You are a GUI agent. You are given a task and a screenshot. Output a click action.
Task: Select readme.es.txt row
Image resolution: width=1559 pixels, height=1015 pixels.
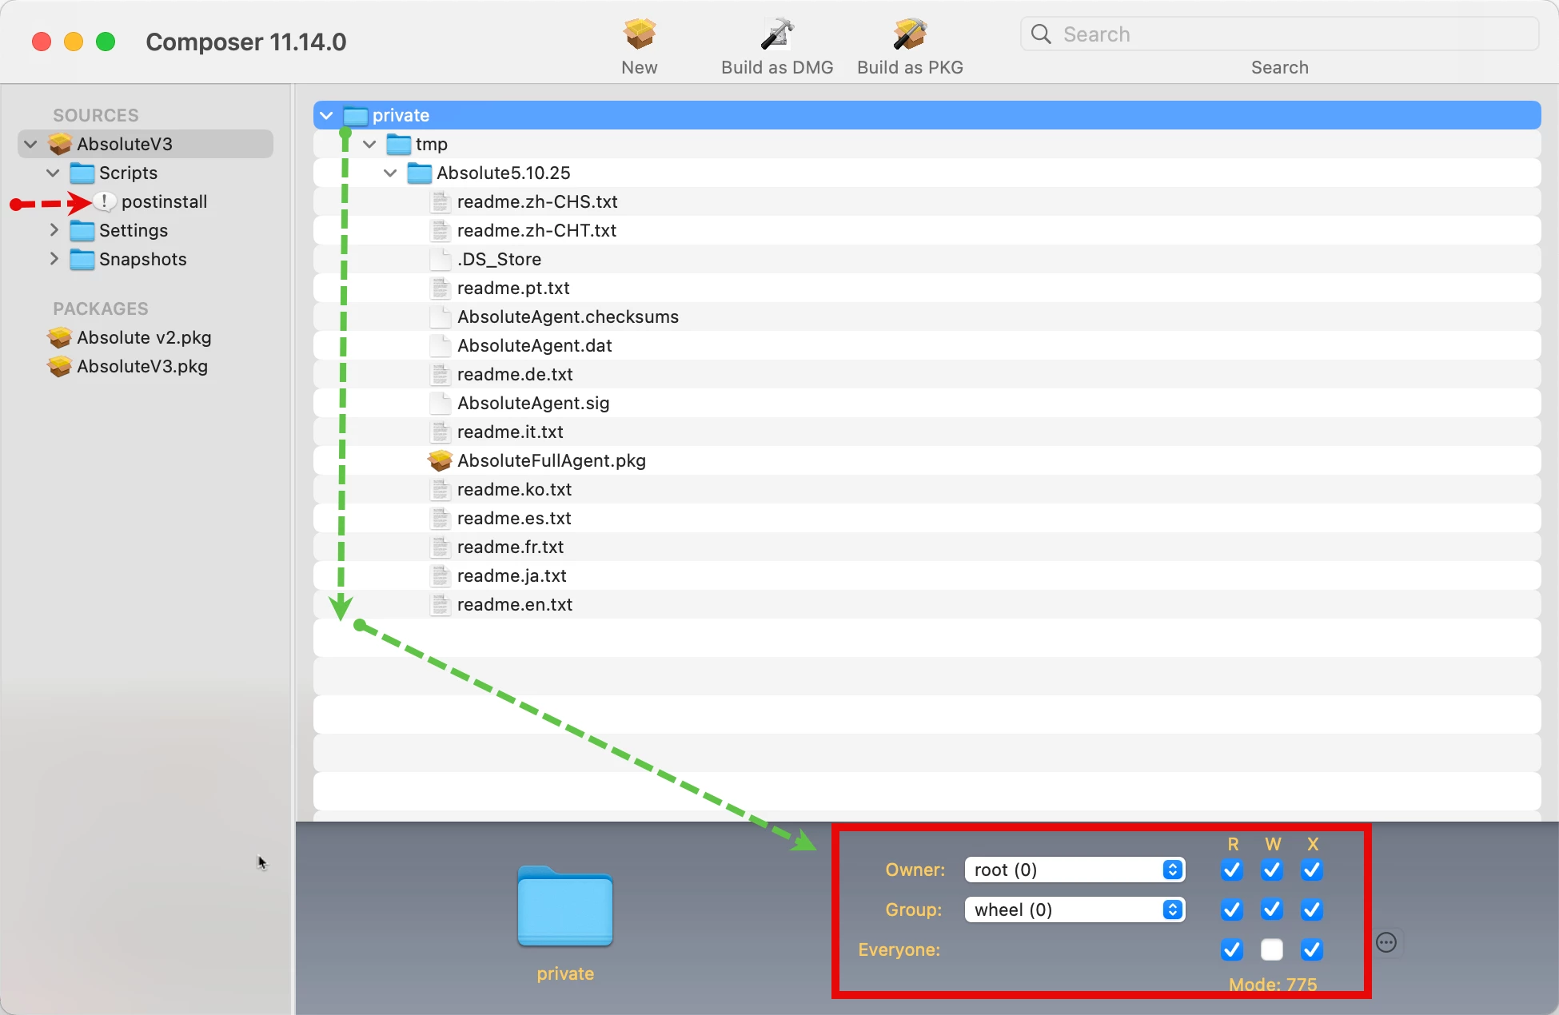[x=927, y=518]
